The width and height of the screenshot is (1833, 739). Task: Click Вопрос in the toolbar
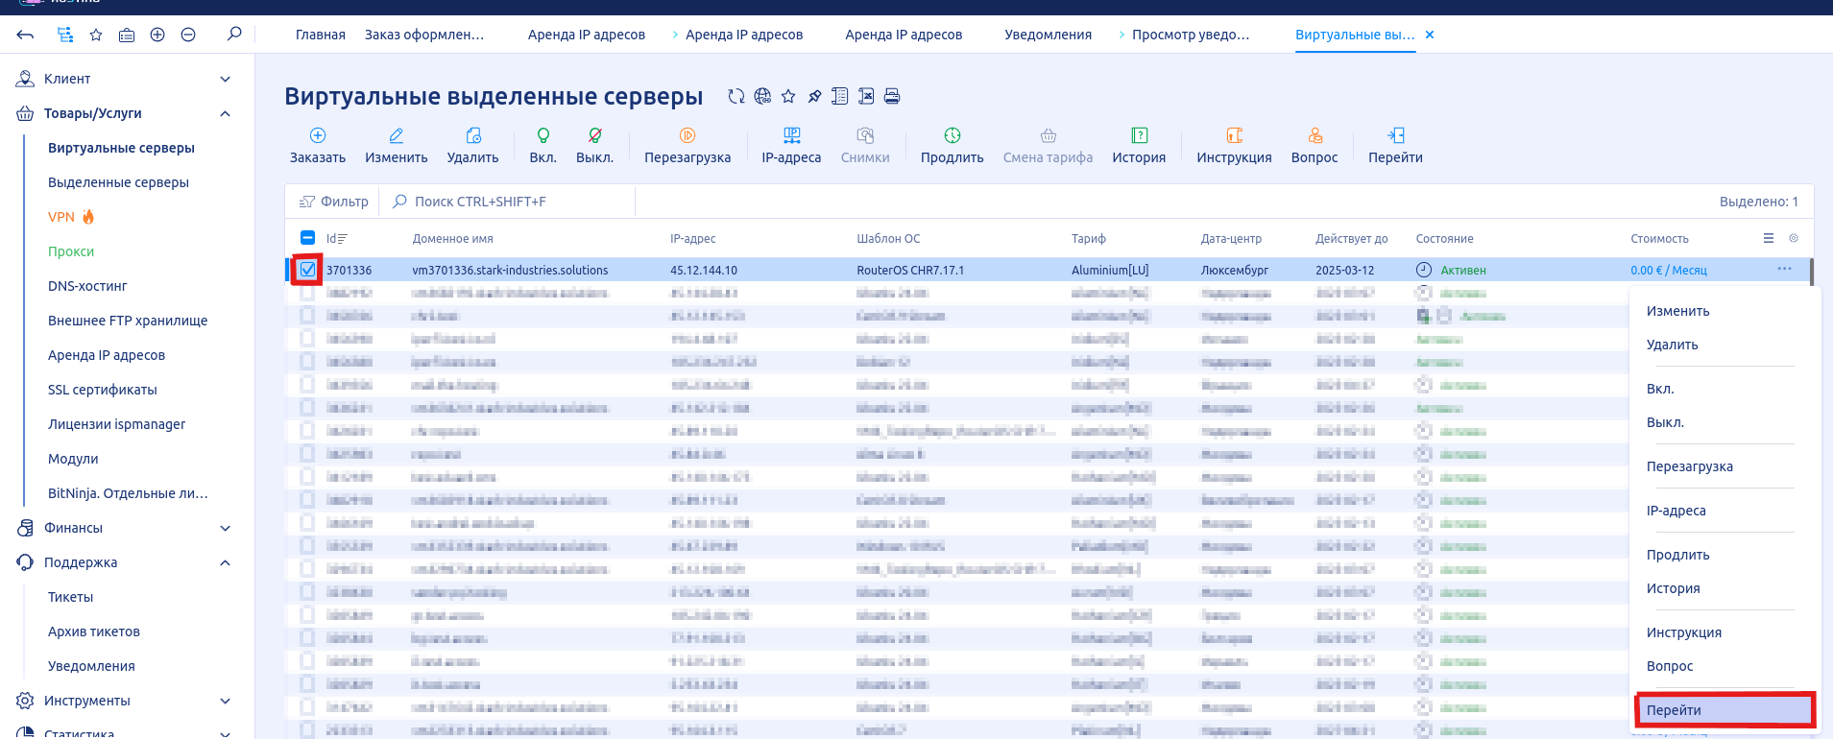click(x=1314, y=146)
